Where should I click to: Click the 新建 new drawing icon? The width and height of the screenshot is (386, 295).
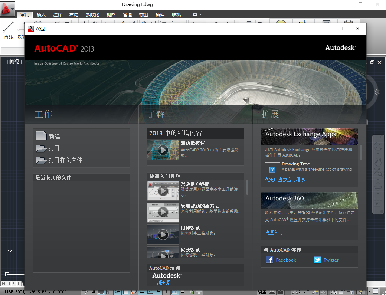coord(41,136)
